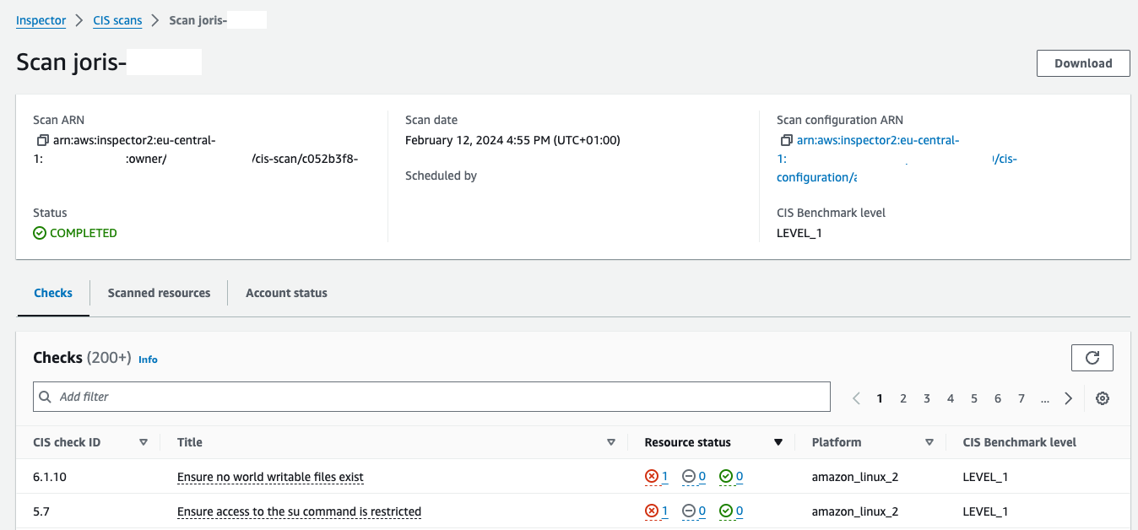Viewport: 1138px width, 530px height.
Task: Refresh the Checks table
Action: click(1092, 358)
